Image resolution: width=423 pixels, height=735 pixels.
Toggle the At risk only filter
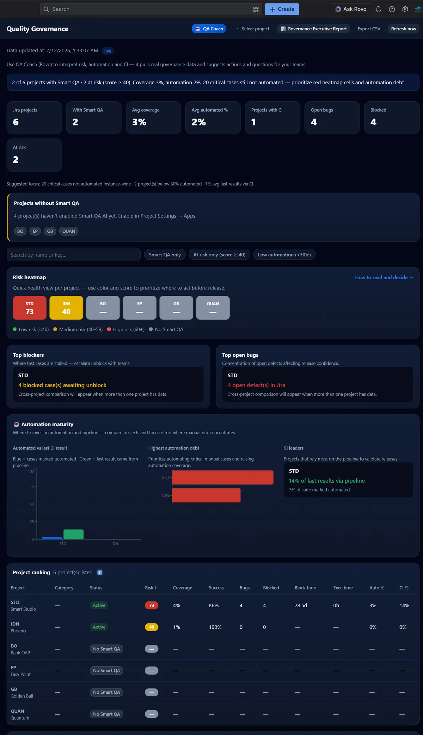point(219,255)
